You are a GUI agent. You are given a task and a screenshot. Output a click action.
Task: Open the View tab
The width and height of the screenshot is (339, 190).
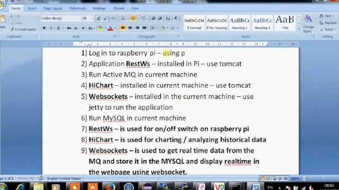point(135,8)
